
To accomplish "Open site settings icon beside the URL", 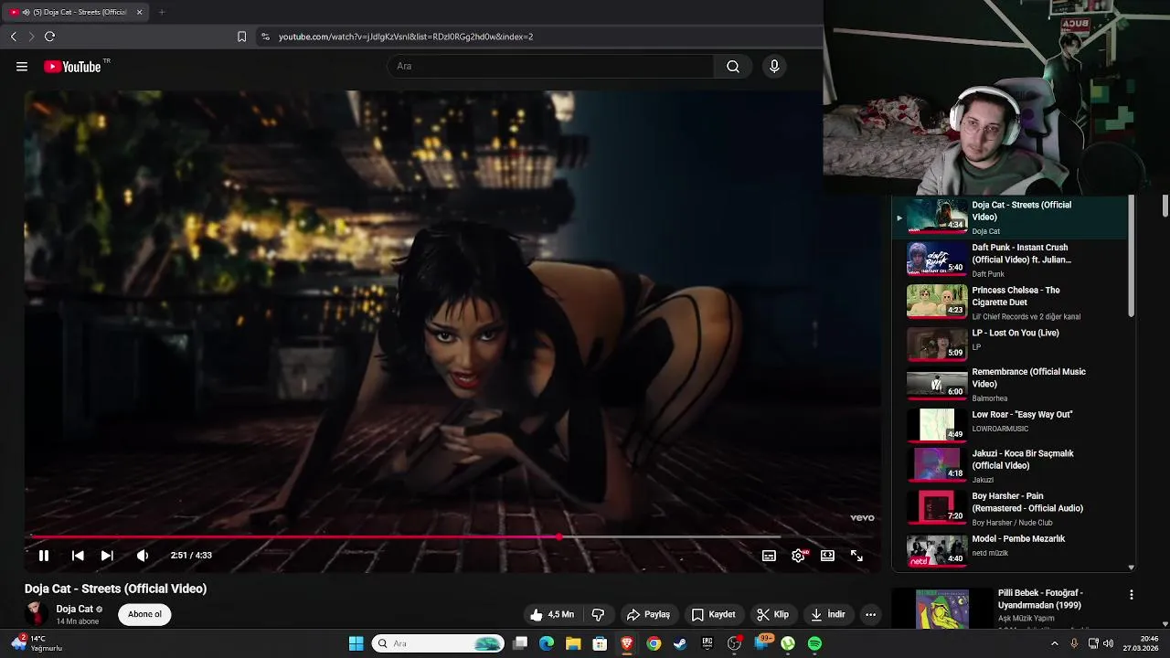I will click(x=265, y=37).
